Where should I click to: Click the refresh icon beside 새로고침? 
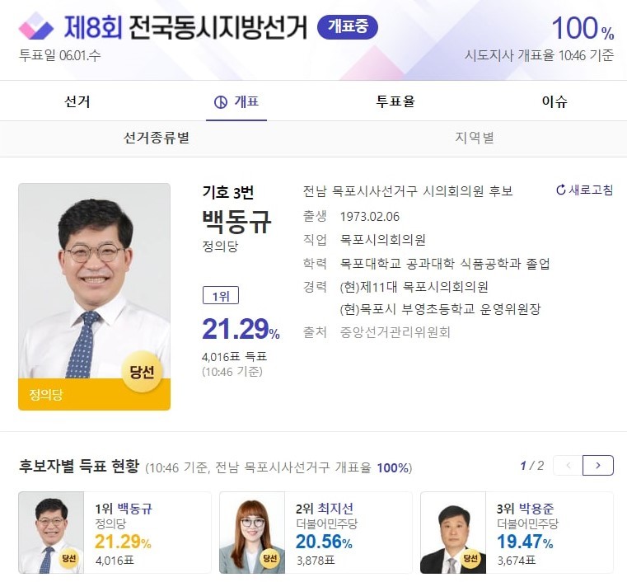click(x=561, y=190)
